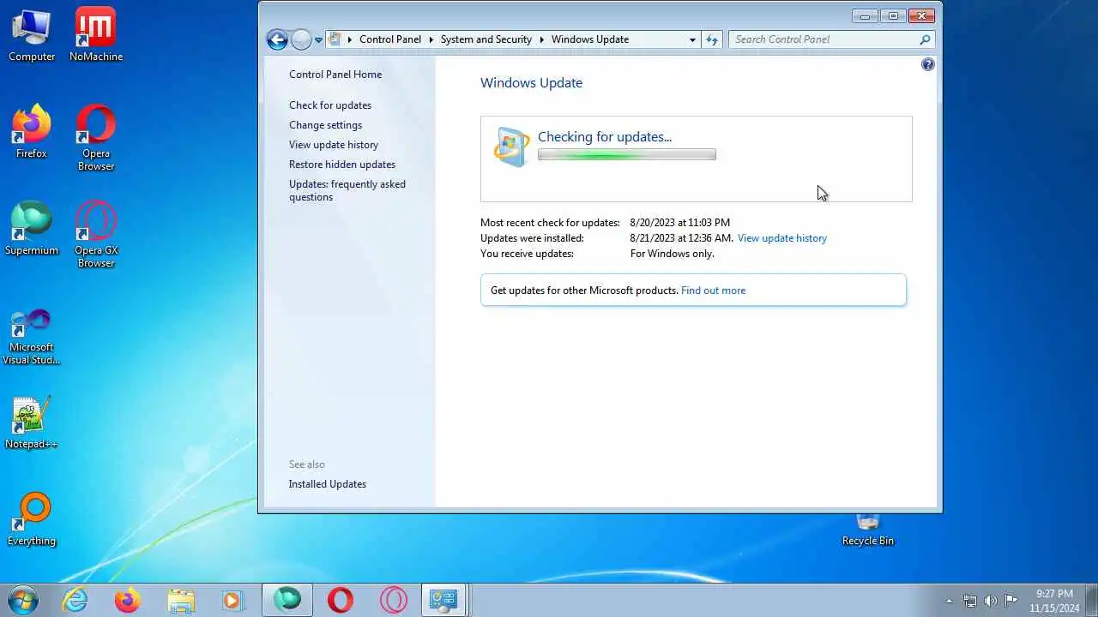Expand arrow after Control Panel breadcrumb

pos(431,39)
